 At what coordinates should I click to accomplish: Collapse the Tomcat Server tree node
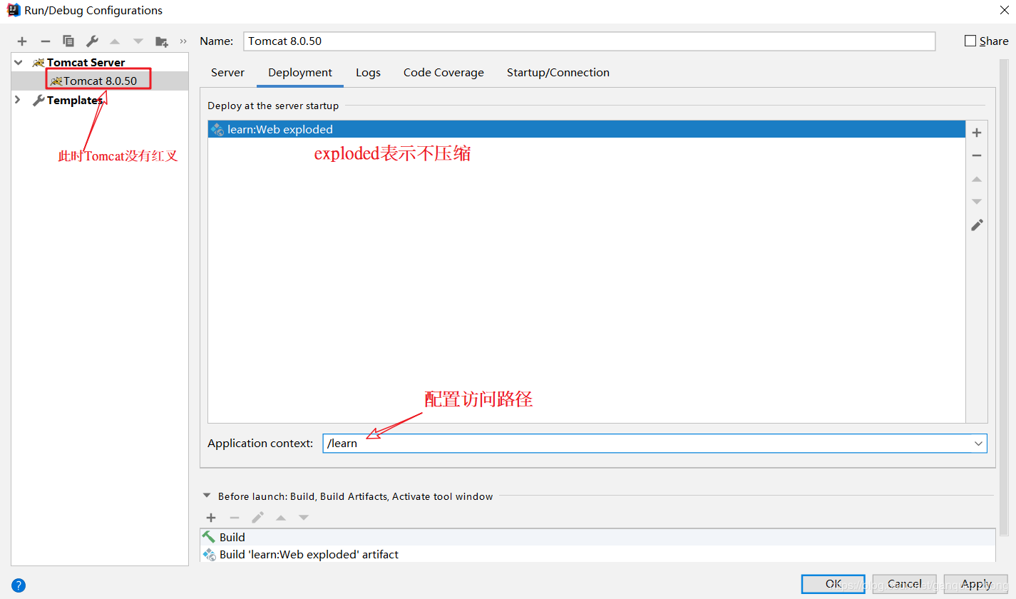[x=19, y=63]
